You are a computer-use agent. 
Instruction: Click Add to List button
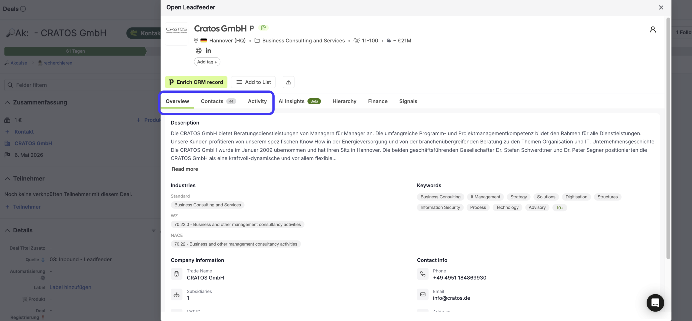(253, 82)
